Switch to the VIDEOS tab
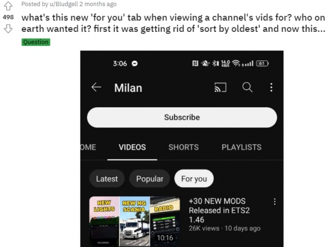Screen dimensions: 330x247 (132, 147)
